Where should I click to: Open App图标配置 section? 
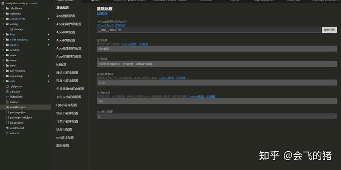66,16
